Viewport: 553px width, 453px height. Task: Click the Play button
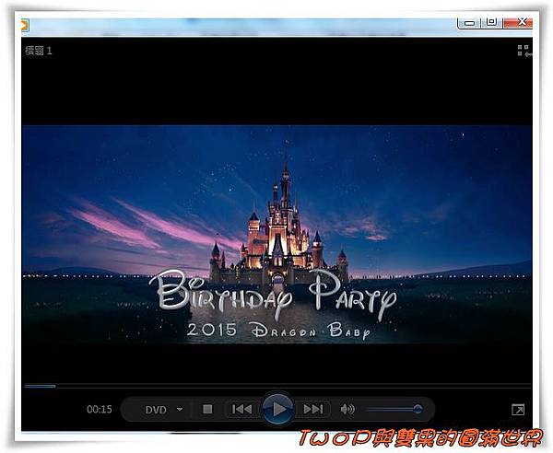(278, 409)
